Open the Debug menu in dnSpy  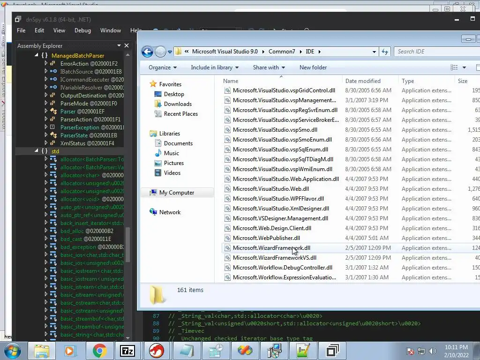82,30
